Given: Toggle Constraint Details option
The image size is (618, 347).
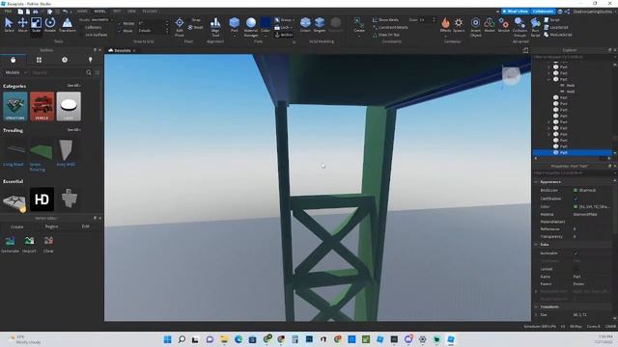Looking at the screenshot, I should (390, 28).
